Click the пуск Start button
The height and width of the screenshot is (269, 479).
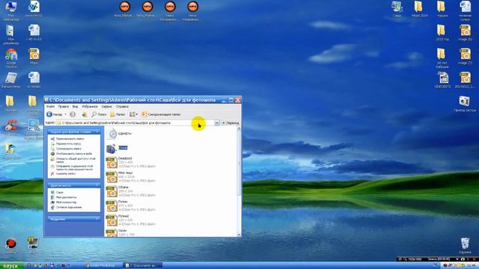pos(12,266)
